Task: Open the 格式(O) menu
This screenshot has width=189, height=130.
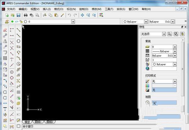Action: [59, 9]
